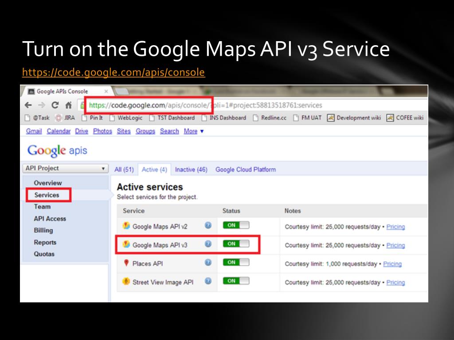Click the Google Maps API v3 service icon
The height and width of the screenshot is (340, 454).
[x=126, y=244]
